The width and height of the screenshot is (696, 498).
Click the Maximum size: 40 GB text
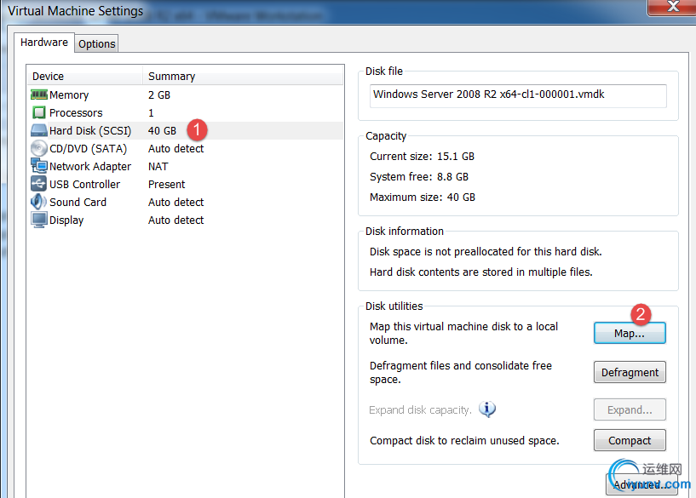coord(423,197)
